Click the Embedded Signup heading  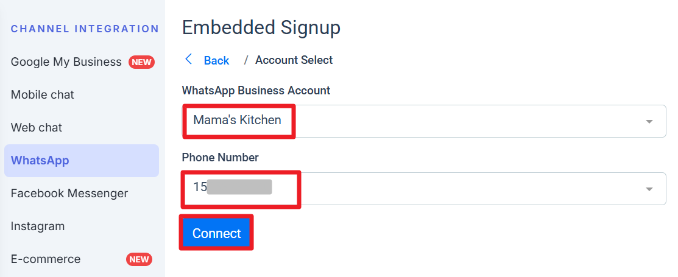(x=261, y=27)
